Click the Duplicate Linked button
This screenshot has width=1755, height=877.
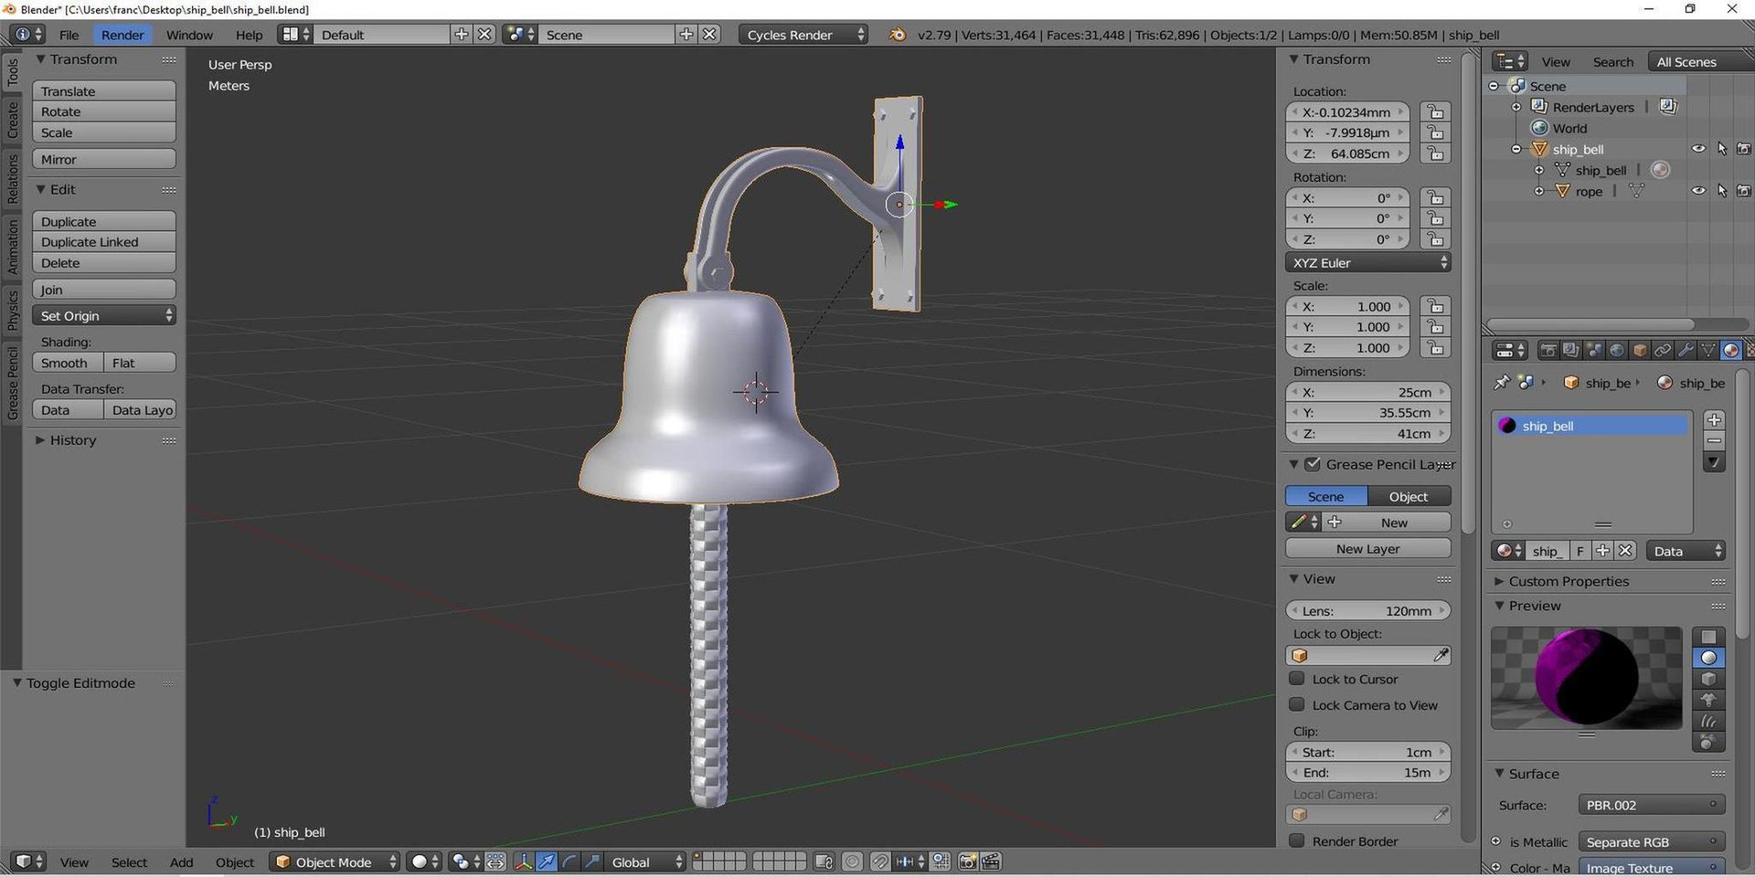click(x=104, y=242)
